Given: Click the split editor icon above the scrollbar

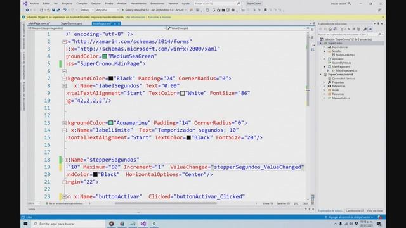Looking at the screenshot, I should (x=308, y=28).
